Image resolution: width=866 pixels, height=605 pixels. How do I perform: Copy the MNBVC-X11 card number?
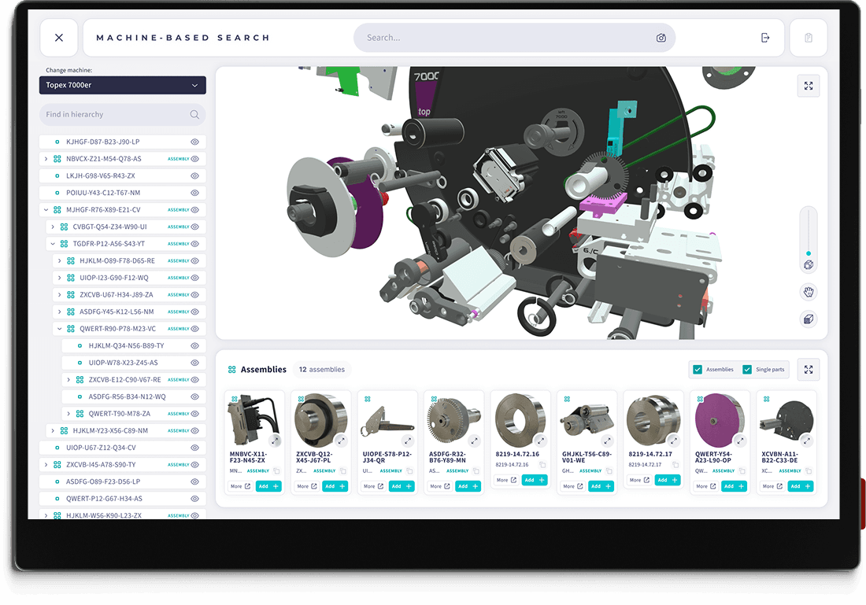pyautogui.click(x=276, y=471)
